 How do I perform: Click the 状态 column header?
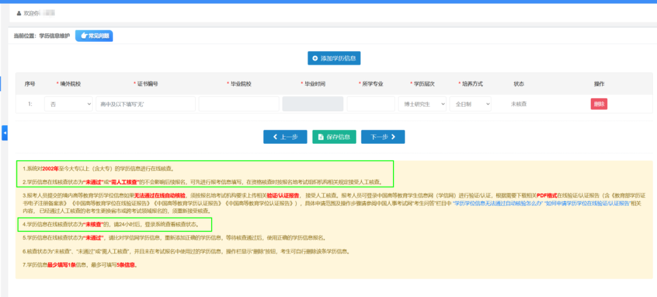coord(519,84)
